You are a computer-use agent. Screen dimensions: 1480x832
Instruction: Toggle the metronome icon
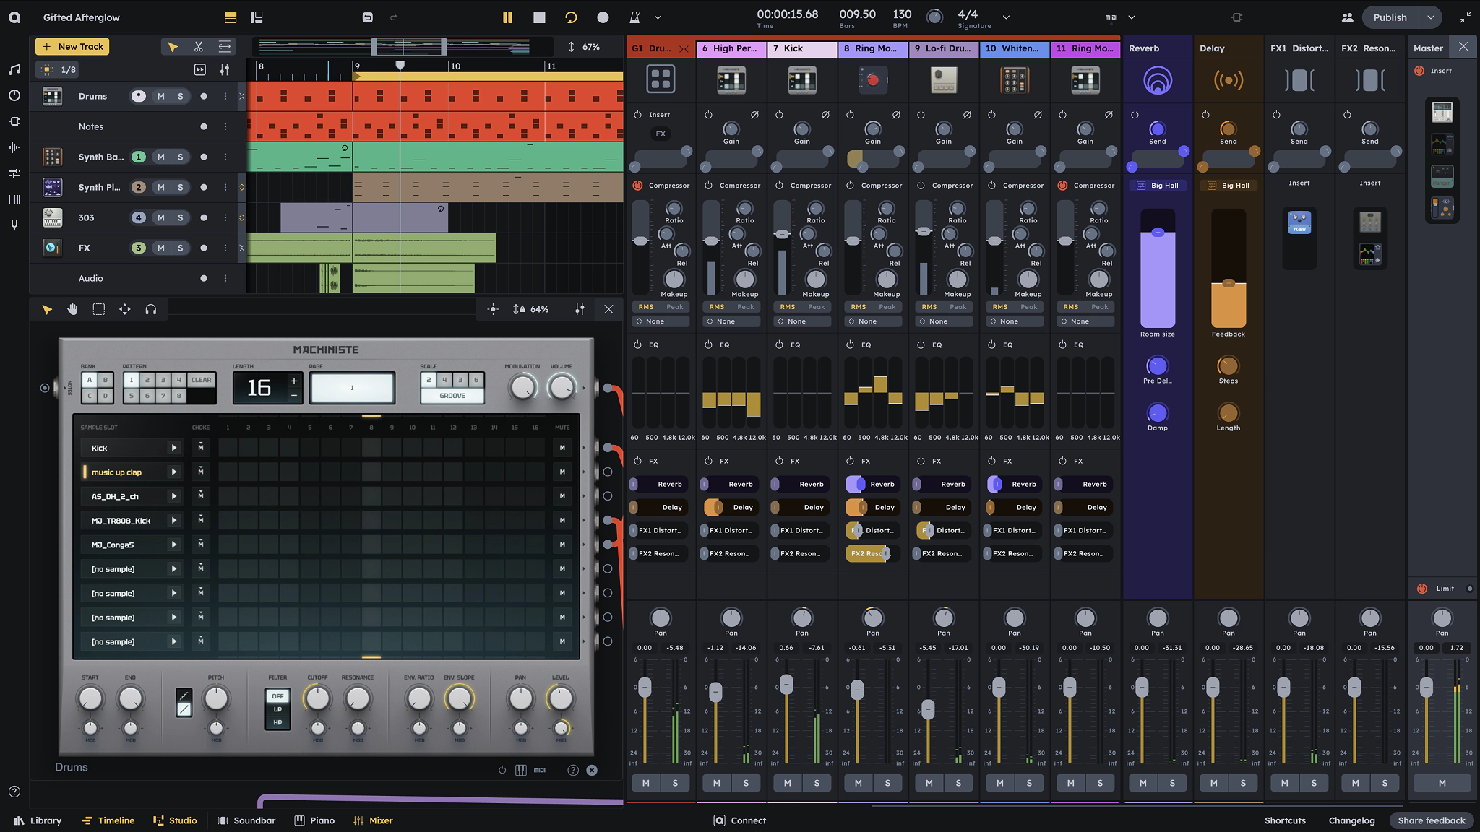tap(634, 17)
